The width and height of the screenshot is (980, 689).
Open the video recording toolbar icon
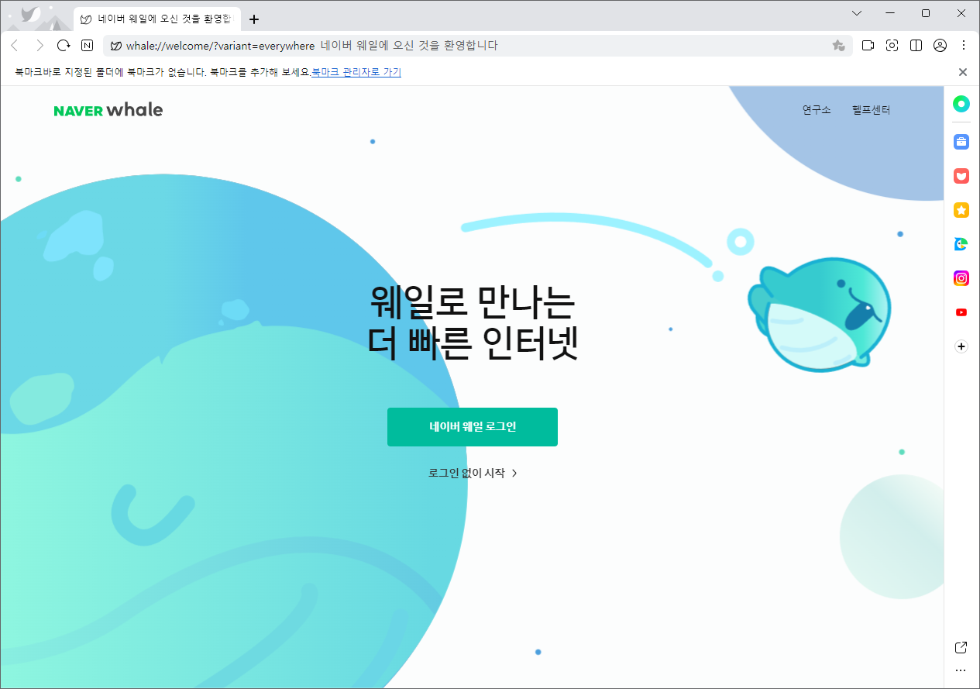pos(868,46)
